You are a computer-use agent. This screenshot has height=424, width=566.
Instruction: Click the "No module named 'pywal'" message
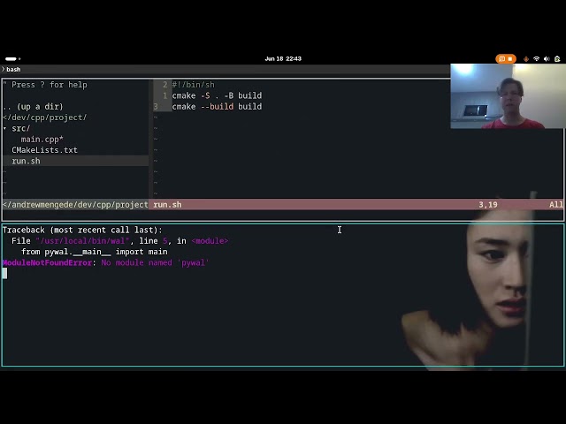(156, 263)
